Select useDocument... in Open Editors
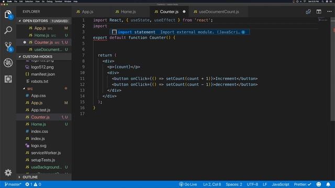 point(44,50)
